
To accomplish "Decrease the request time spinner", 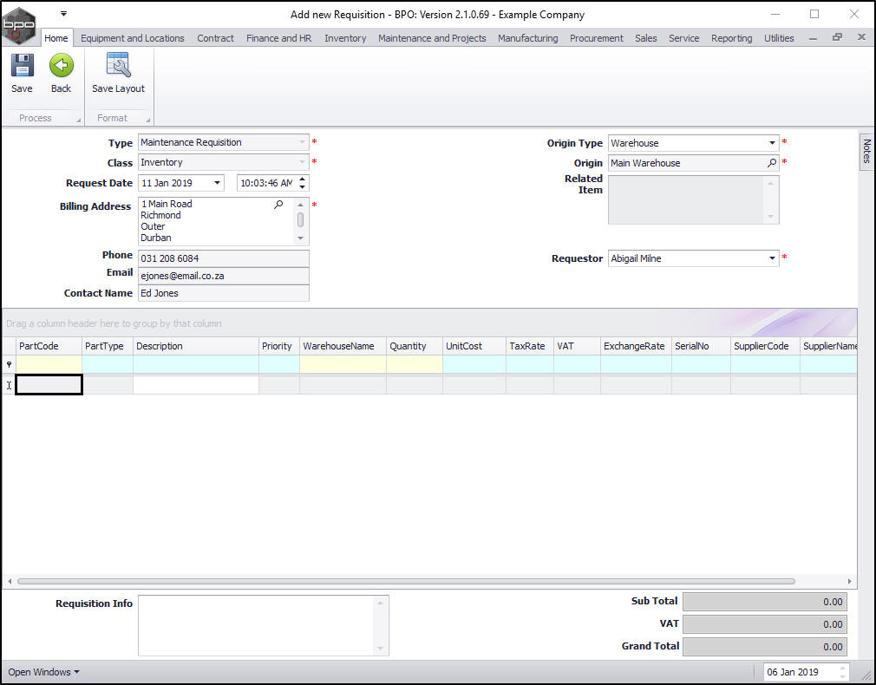I will (x=302, y=186).
